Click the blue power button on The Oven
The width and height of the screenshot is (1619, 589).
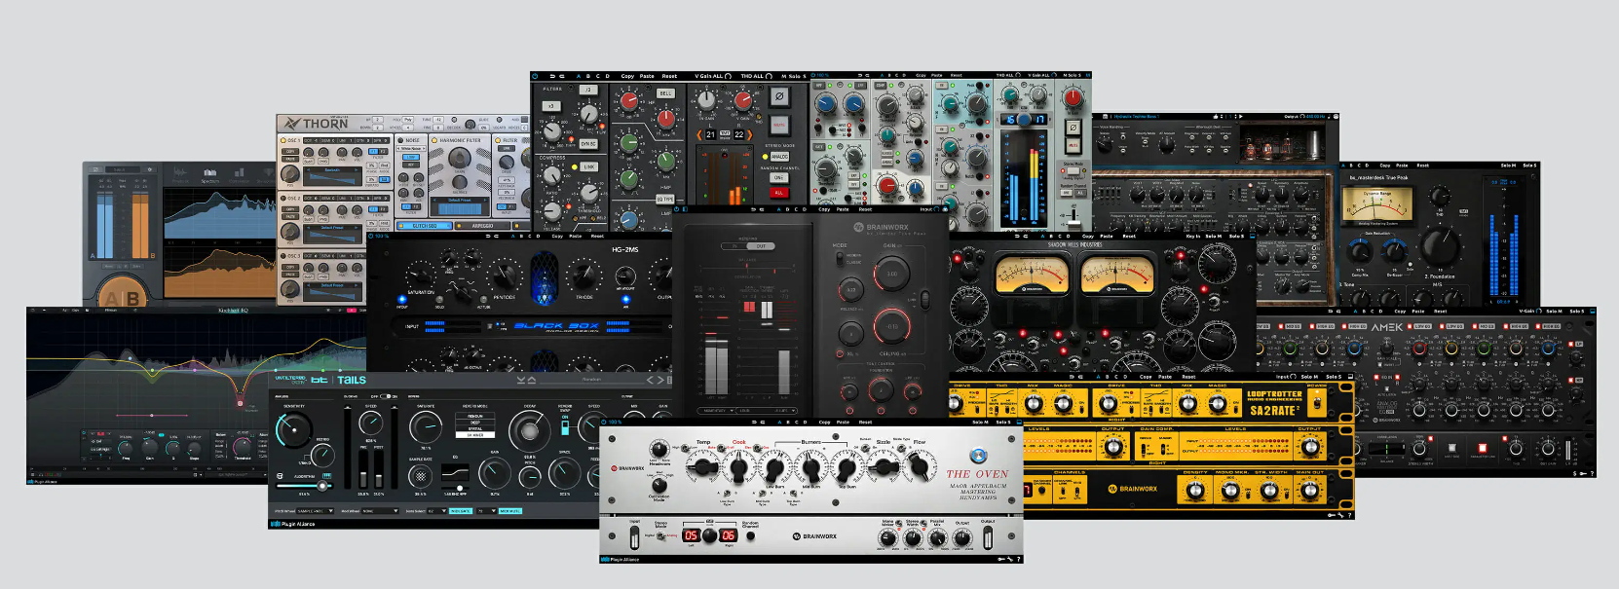(x=978, y=456)
